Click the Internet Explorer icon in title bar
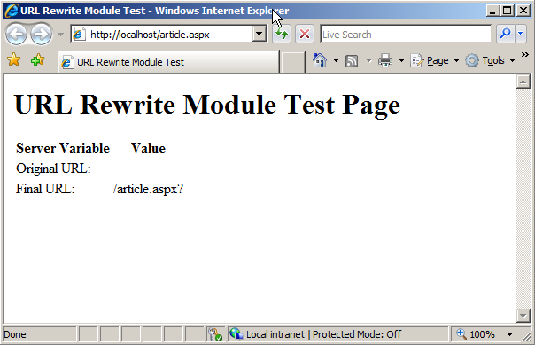The image size is (535, 345). (x=12, y=11)
